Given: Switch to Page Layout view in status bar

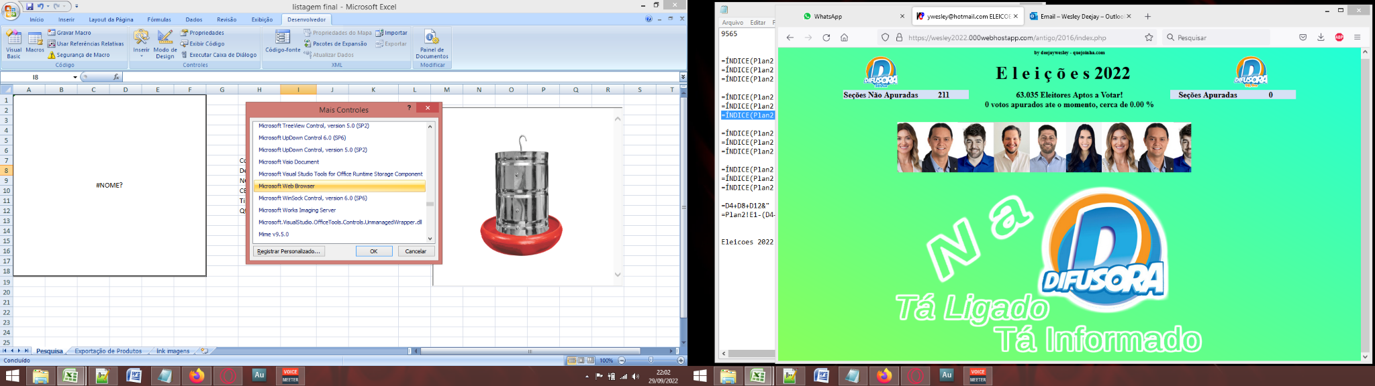Looking at the screenshot, I should click(x=581, y=361).
